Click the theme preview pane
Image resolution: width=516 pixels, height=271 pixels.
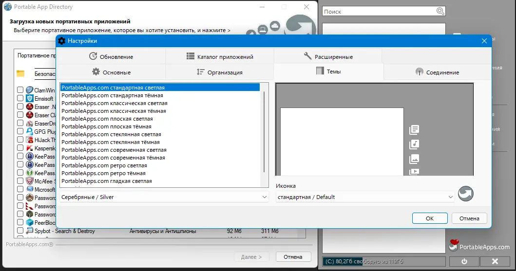(374, 129)
